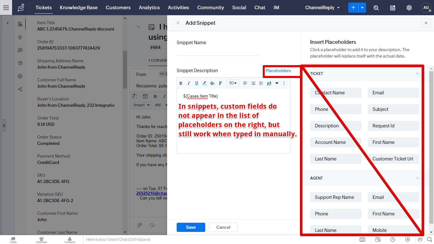Open the lightbulb insights sidebar icon
The width and height of the screenshot is (434, 244).
(x=20, y=37)
